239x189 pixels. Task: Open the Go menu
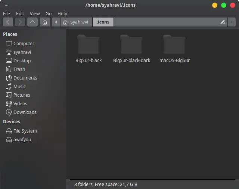pos(49,14)
